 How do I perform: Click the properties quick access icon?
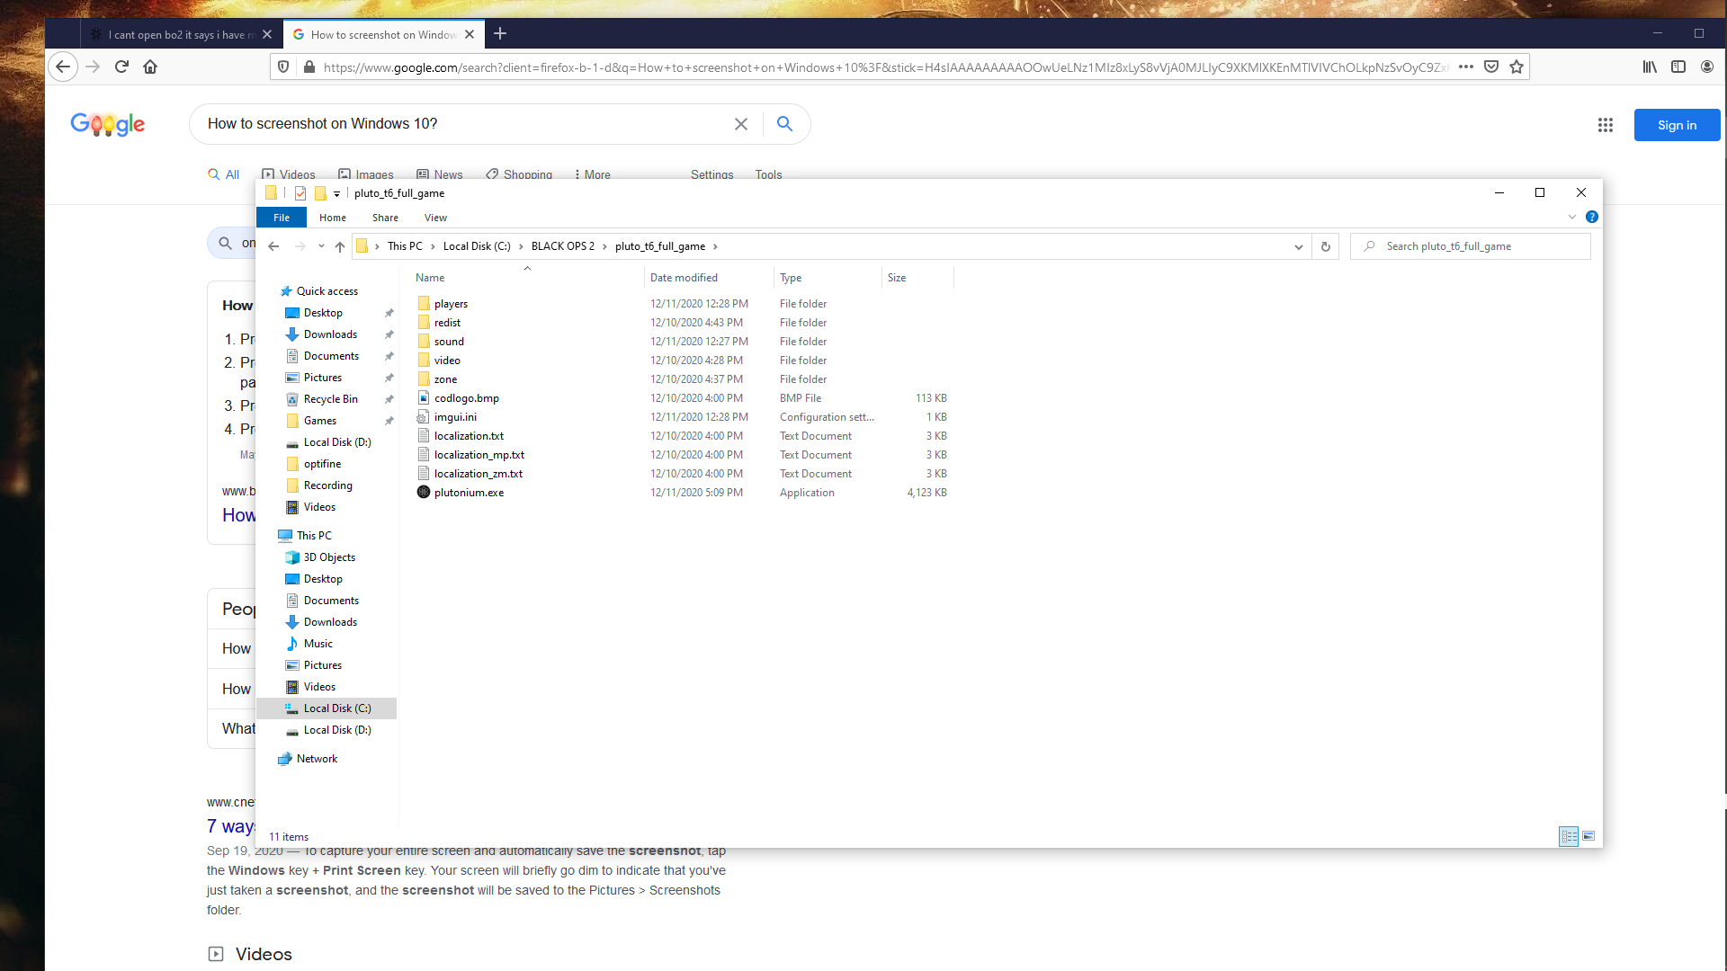pos(300,193)
